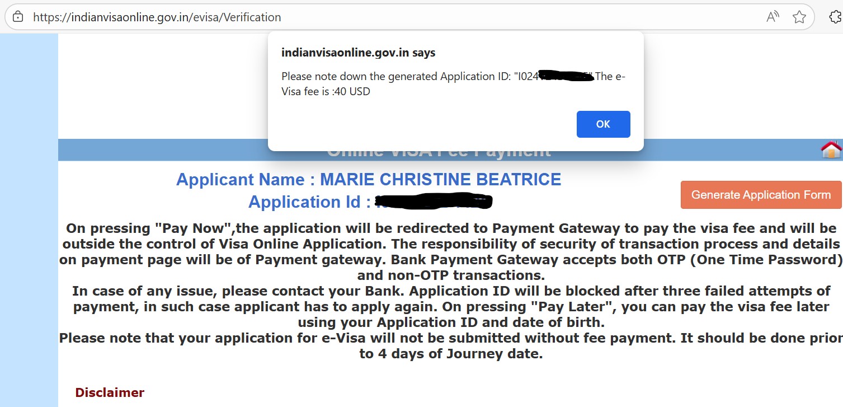Click the Application Id label on page
This screenshot has width=843, height=407.
(x=309, y=202)
